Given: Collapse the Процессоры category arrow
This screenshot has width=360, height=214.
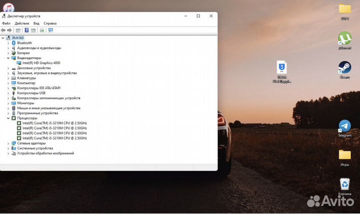Looking at the screenshot, I should [x=8, y=118].
